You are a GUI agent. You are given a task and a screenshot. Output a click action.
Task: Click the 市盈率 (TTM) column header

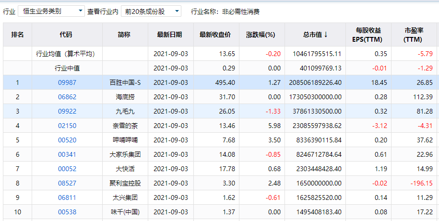[x=414, y=35]
